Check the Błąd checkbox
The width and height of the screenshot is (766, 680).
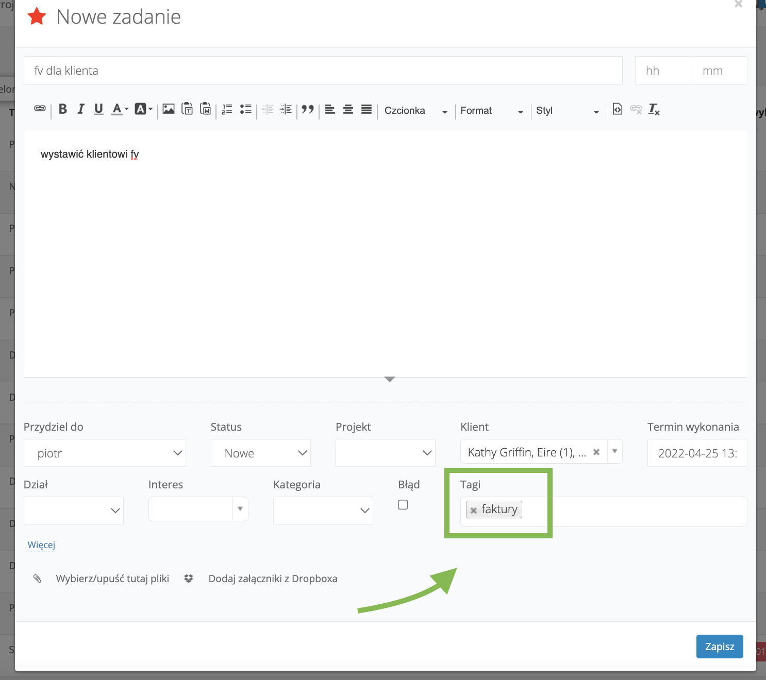pos(403,505)
